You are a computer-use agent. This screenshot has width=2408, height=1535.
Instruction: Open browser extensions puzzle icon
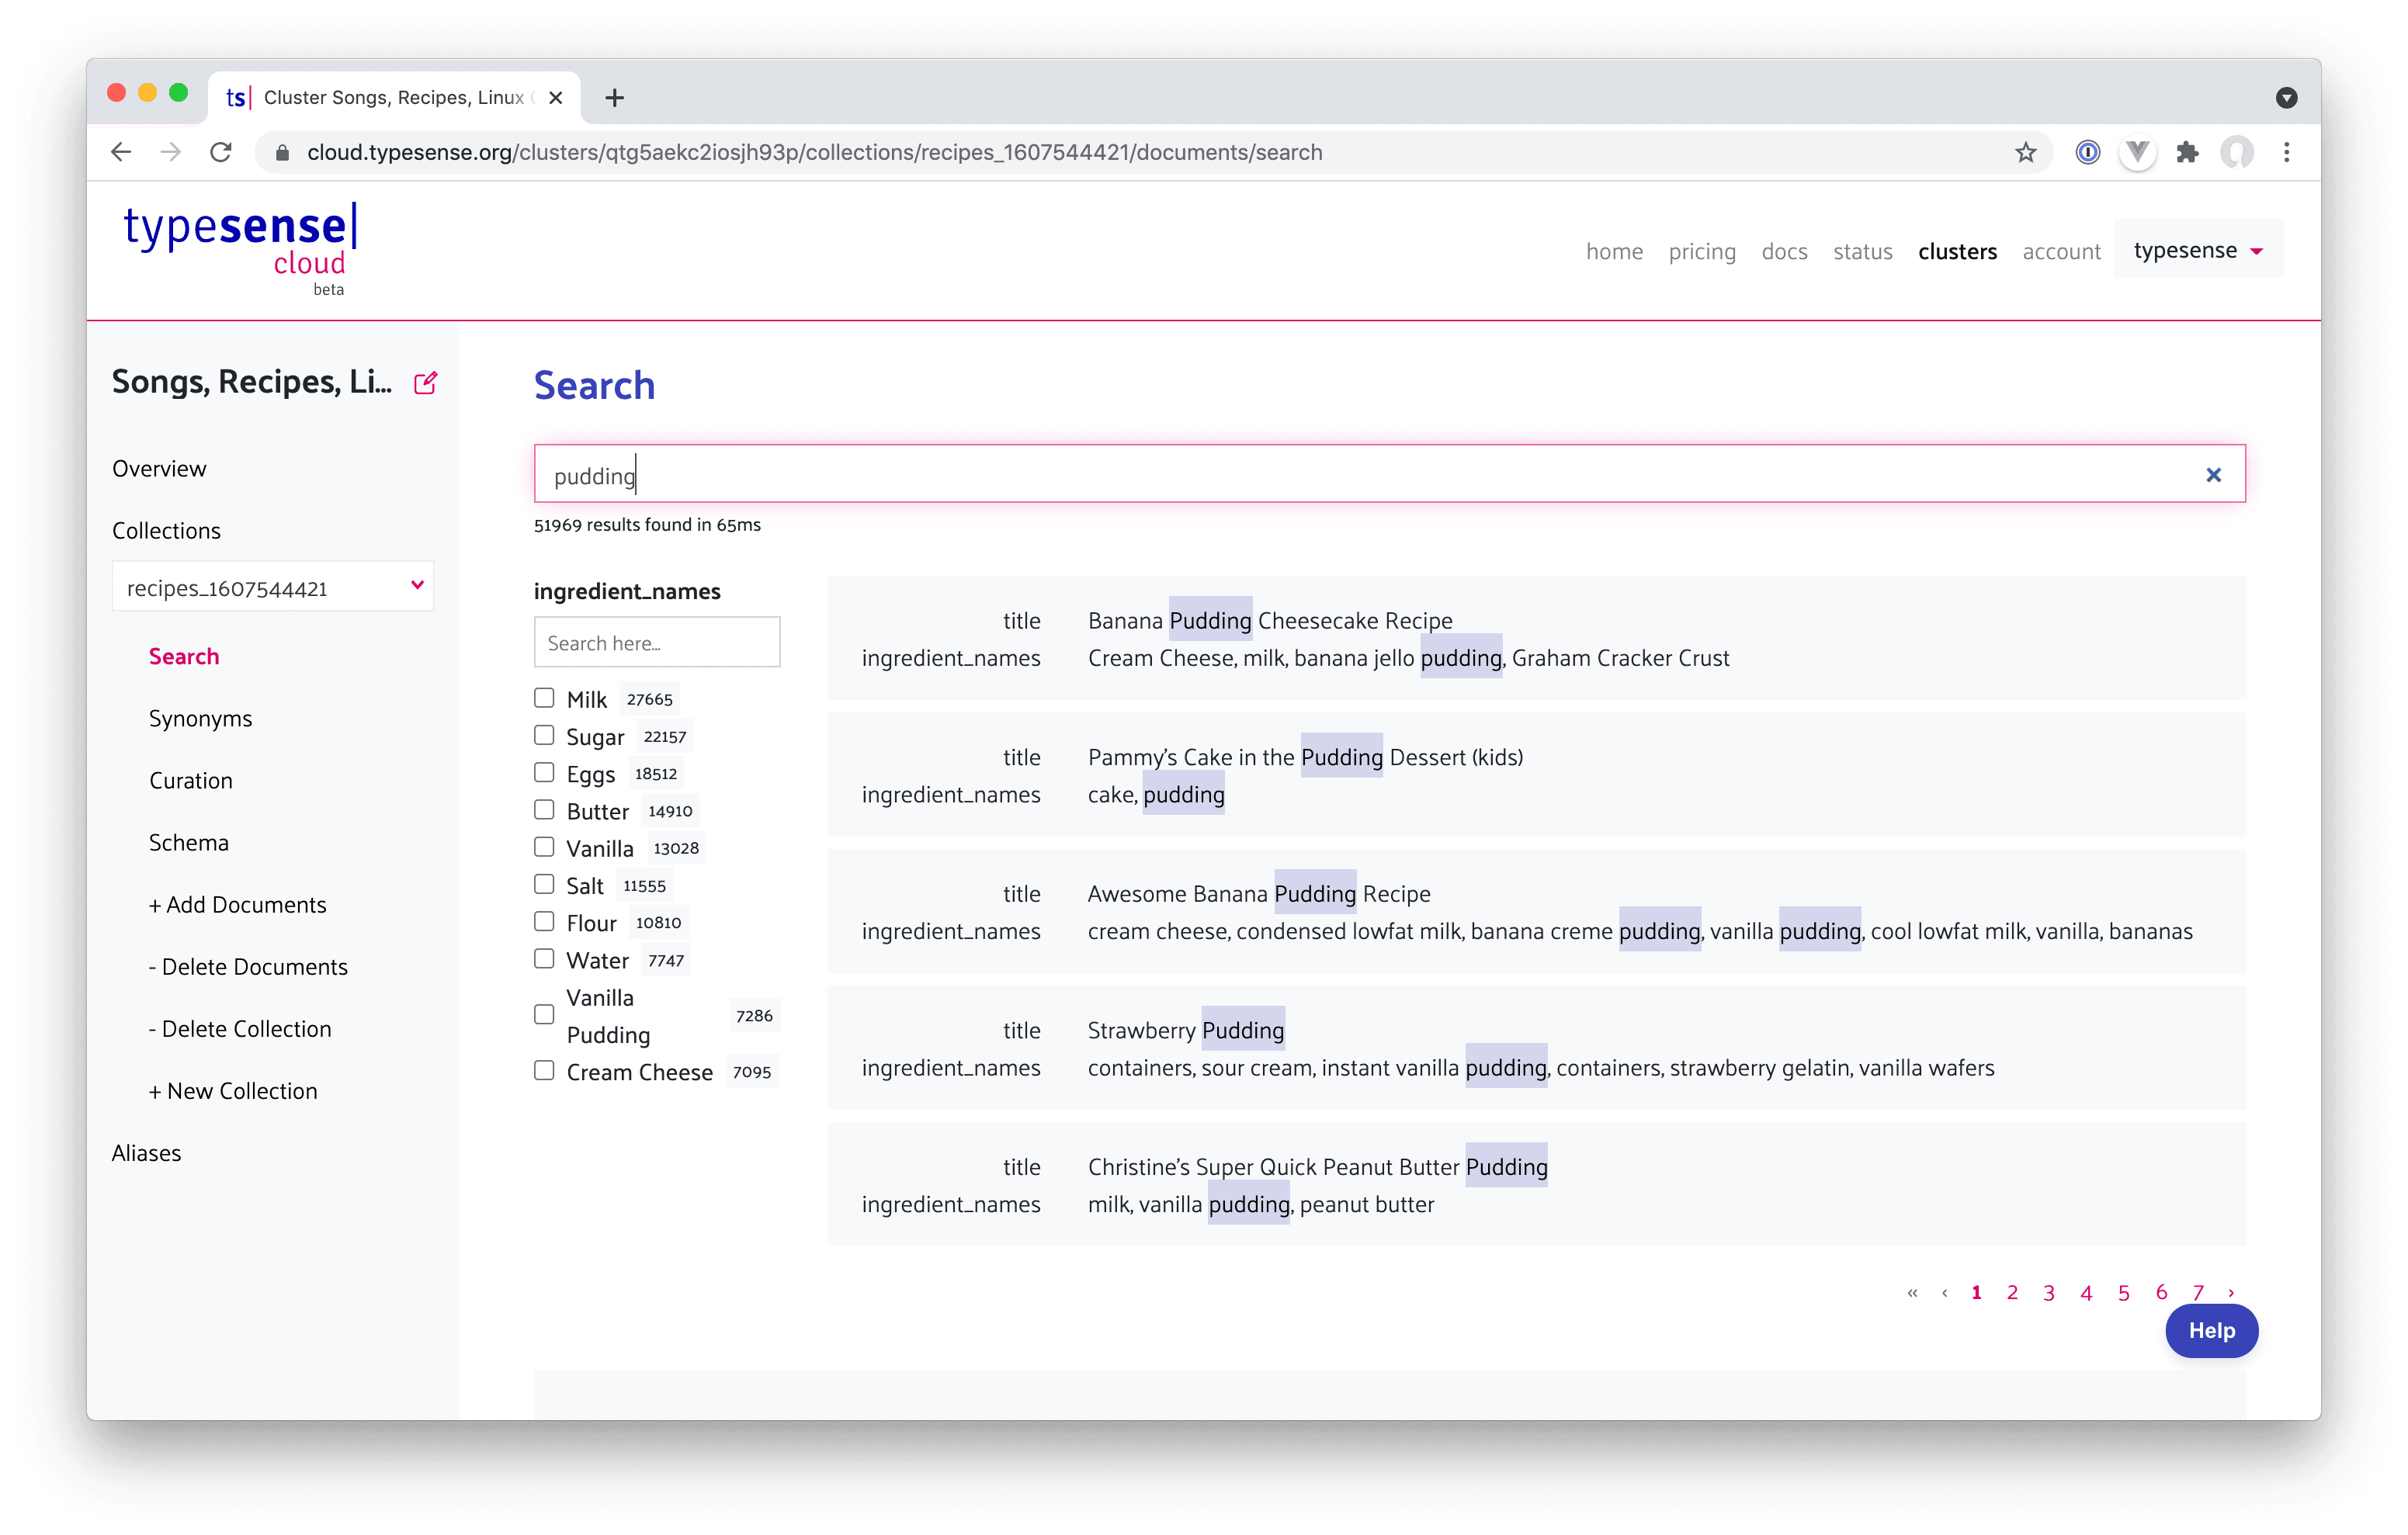point(2188,152)
